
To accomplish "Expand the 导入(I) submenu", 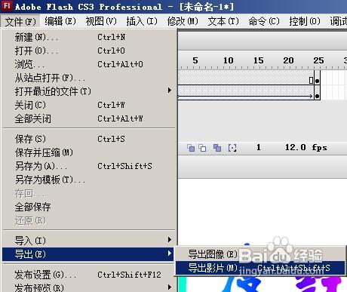I will click(88, 241).
